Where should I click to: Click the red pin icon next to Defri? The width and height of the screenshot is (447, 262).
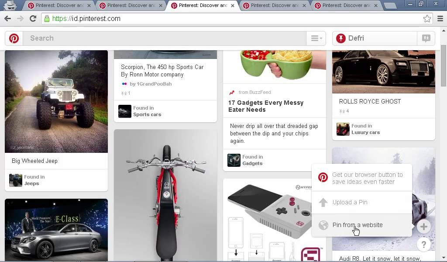click(340, 38)
